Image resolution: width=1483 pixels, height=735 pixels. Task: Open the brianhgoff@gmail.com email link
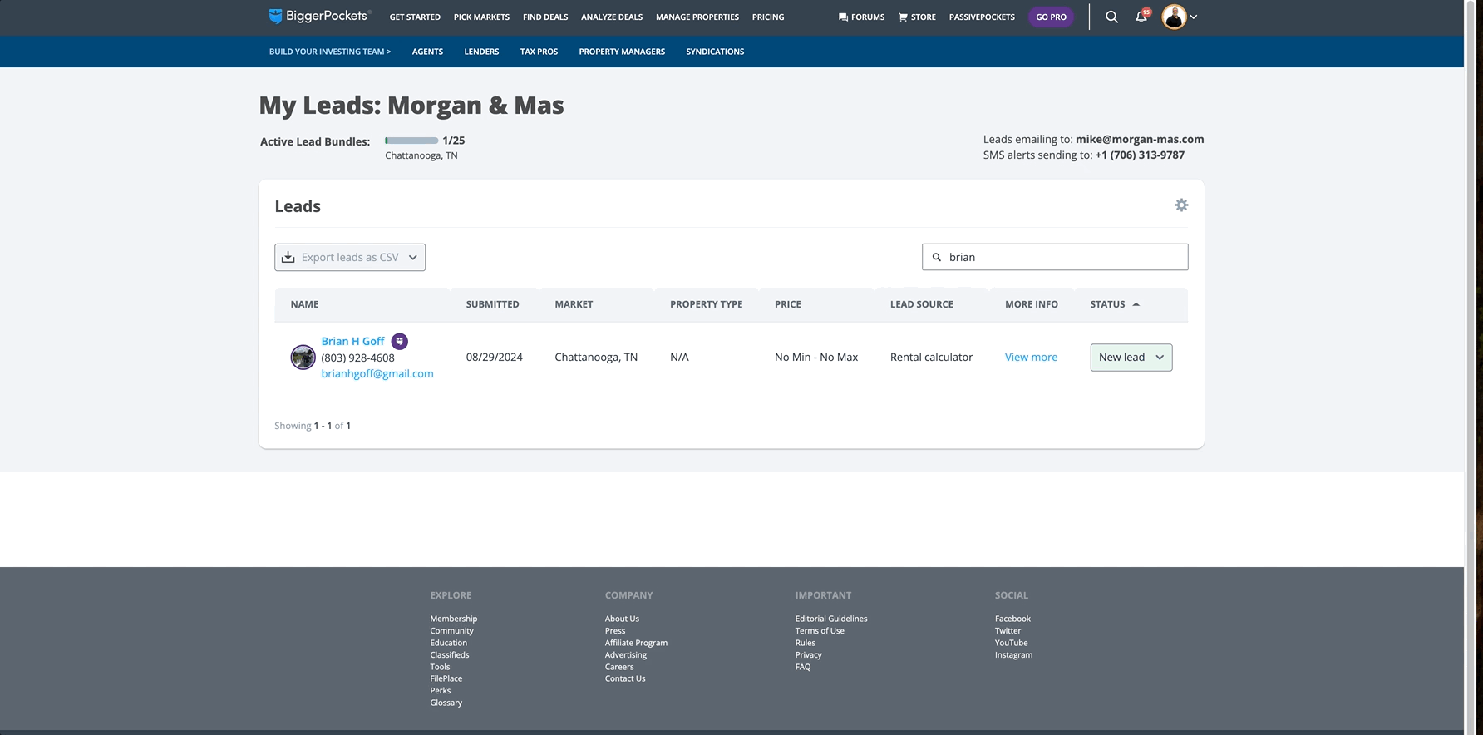[x=377, y=374]
